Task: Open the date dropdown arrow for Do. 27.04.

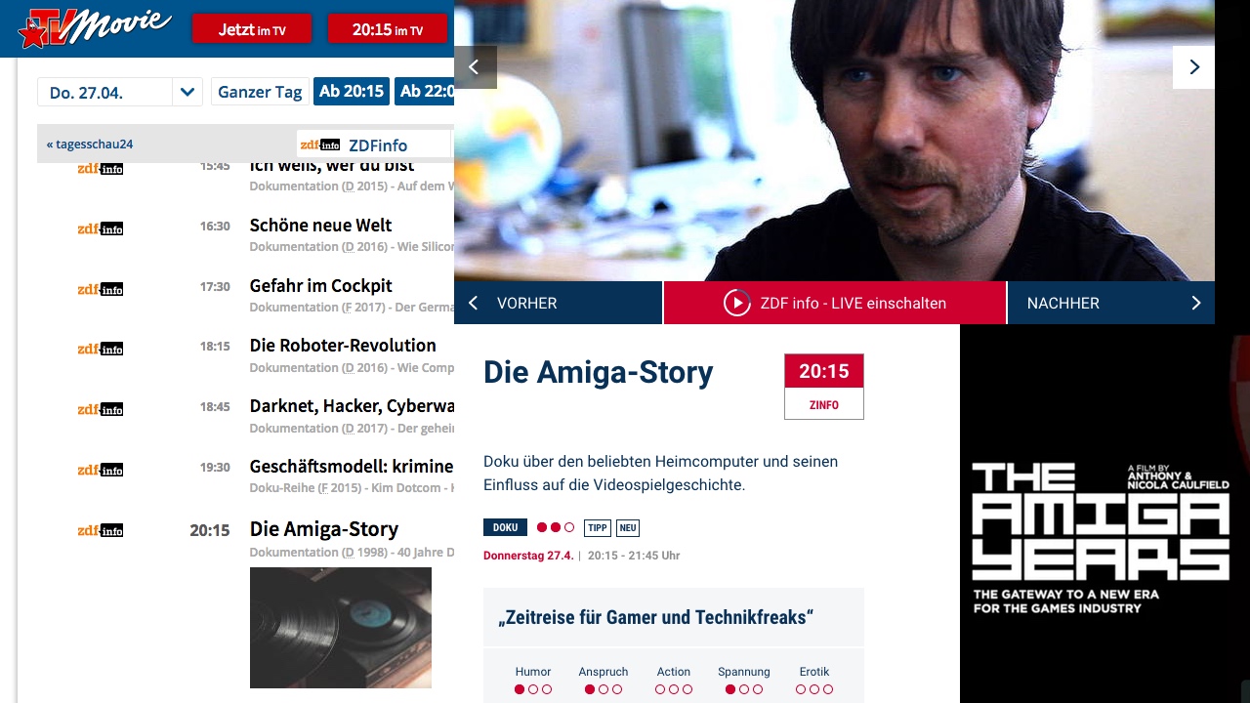Action: (x=187, y=92)
